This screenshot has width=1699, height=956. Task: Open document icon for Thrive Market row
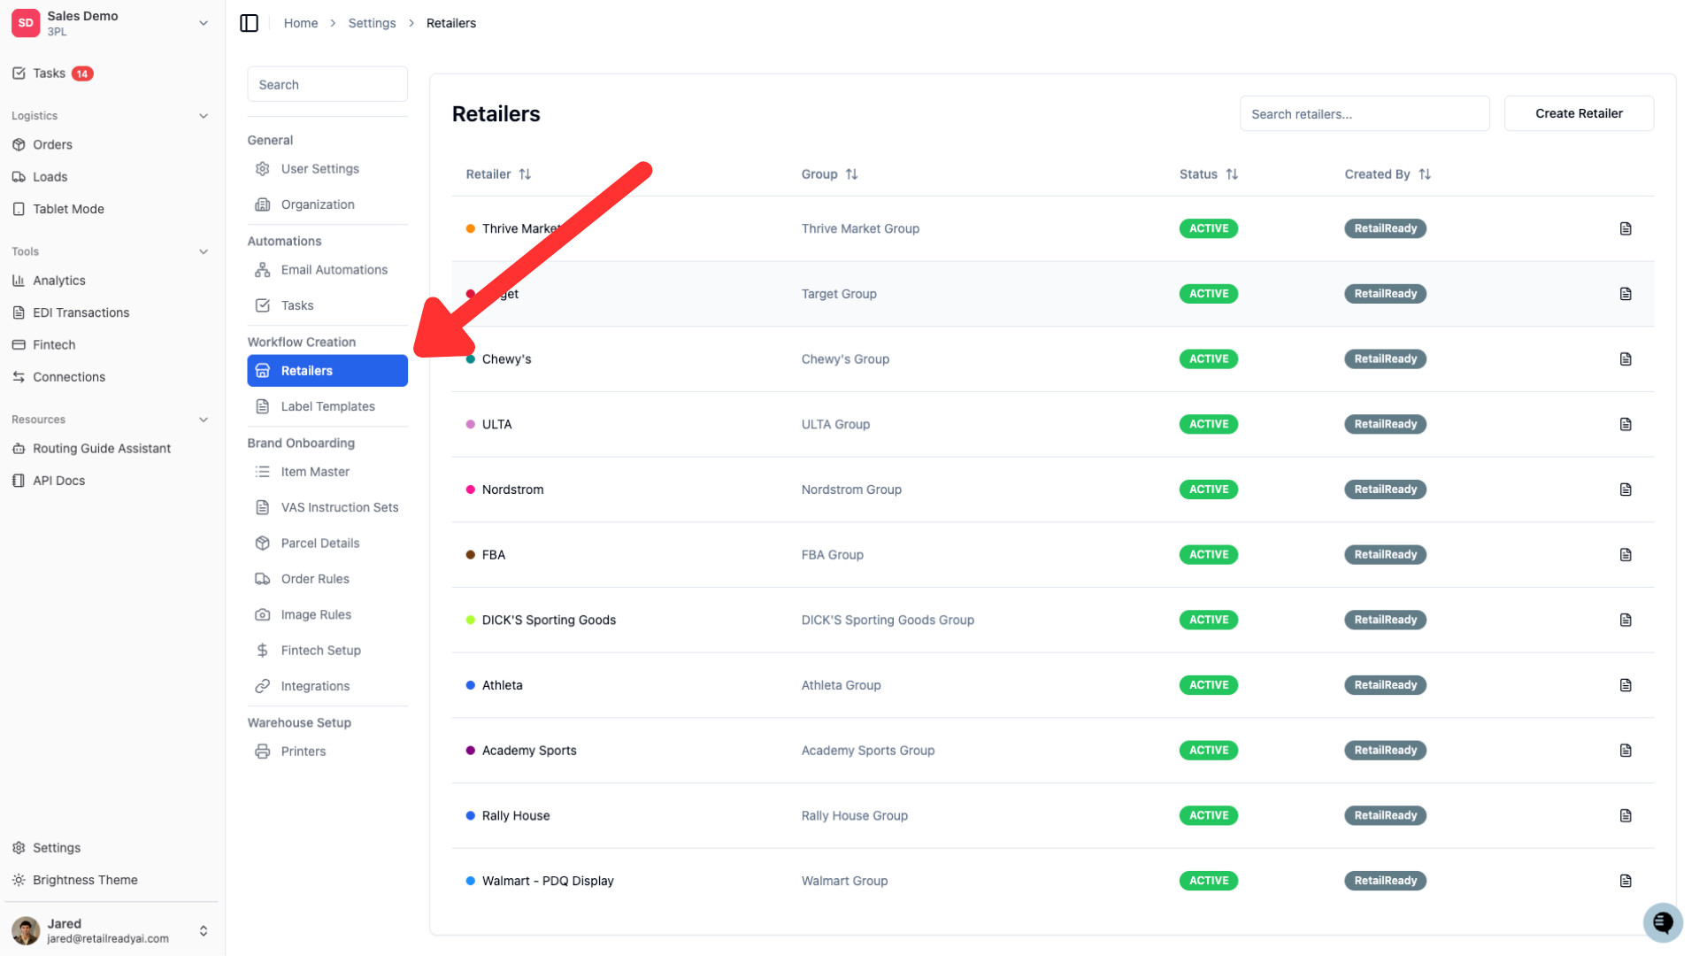(x=1626, y=228)
